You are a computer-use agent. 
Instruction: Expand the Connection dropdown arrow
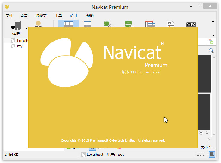pos(26,29)
